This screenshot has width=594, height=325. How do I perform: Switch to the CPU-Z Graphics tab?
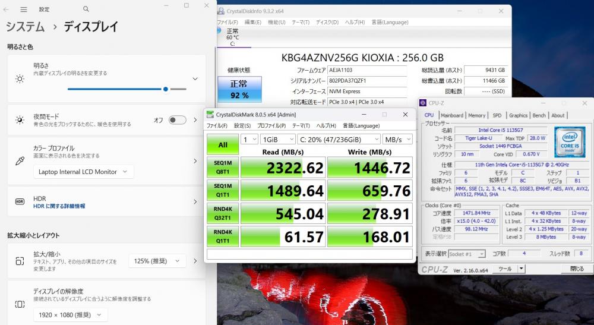coord(518,115)
